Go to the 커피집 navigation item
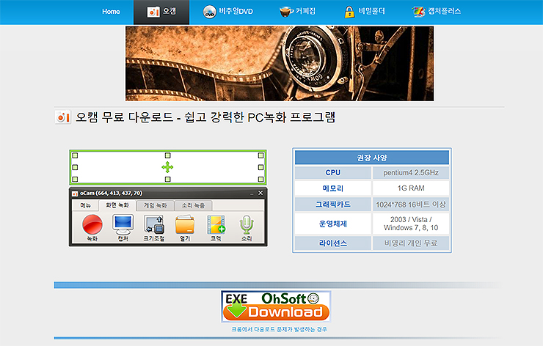Viewport: 543px width, 346px height. 297,12
